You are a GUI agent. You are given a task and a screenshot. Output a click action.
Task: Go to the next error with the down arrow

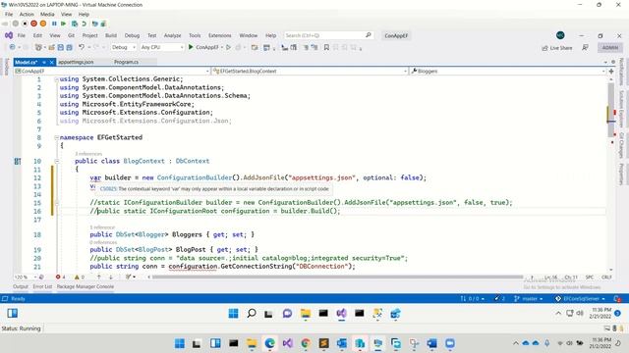[111, 277]
